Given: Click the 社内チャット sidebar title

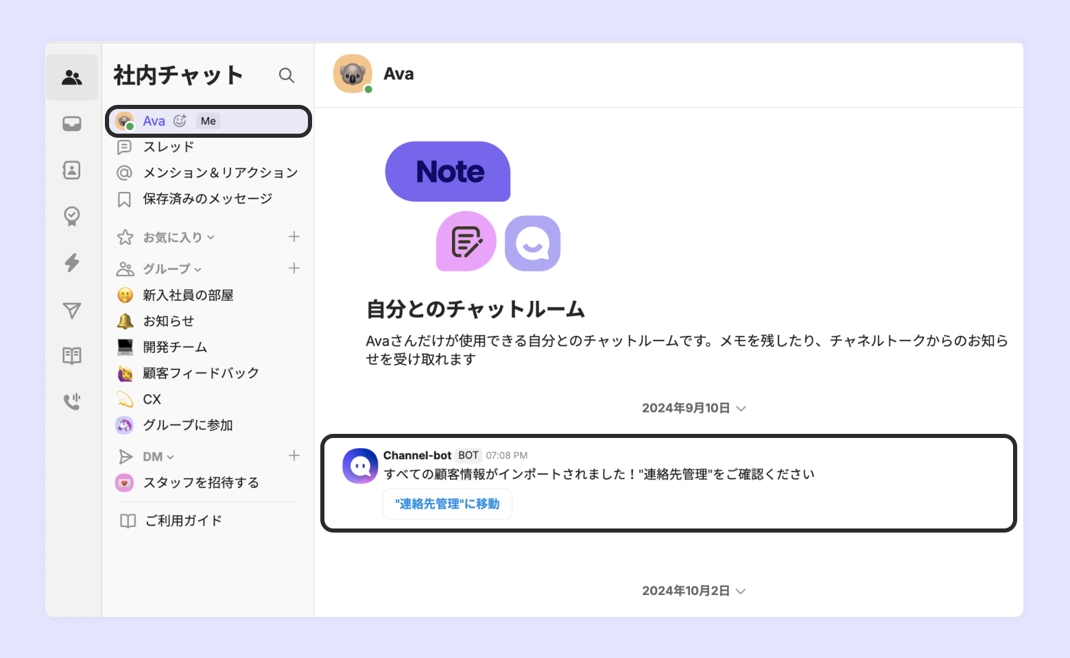Looking at the screenshot, I should coord(178,75).
